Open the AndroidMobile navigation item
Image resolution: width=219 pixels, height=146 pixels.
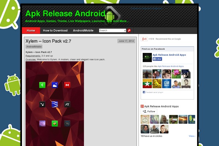[83, 31]
